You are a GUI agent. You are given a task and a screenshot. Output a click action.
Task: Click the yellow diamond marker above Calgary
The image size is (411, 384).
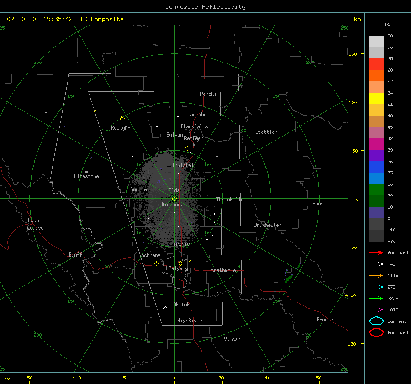(x=180, y=263)
